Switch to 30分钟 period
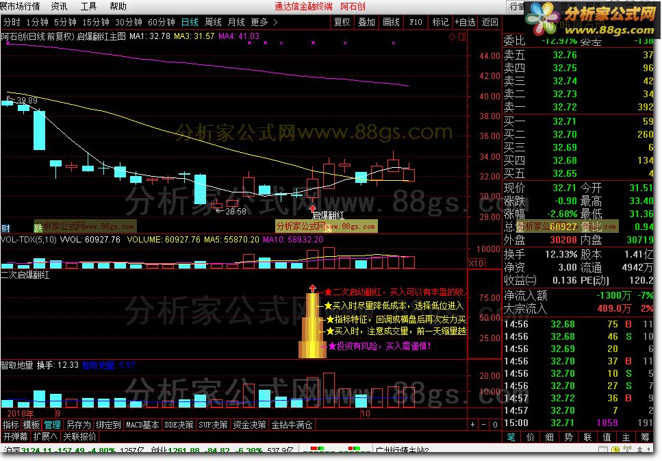The height and width of the screenshot is (461, 662). 129,22
